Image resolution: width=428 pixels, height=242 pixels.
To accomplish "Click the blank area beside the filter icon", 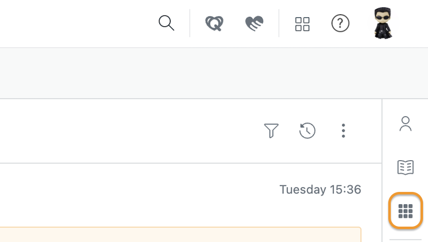I will [131, 131].
